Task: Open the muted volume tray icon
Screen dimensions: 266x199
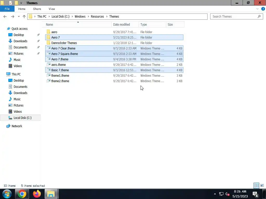Action: (x=227, y=194)
